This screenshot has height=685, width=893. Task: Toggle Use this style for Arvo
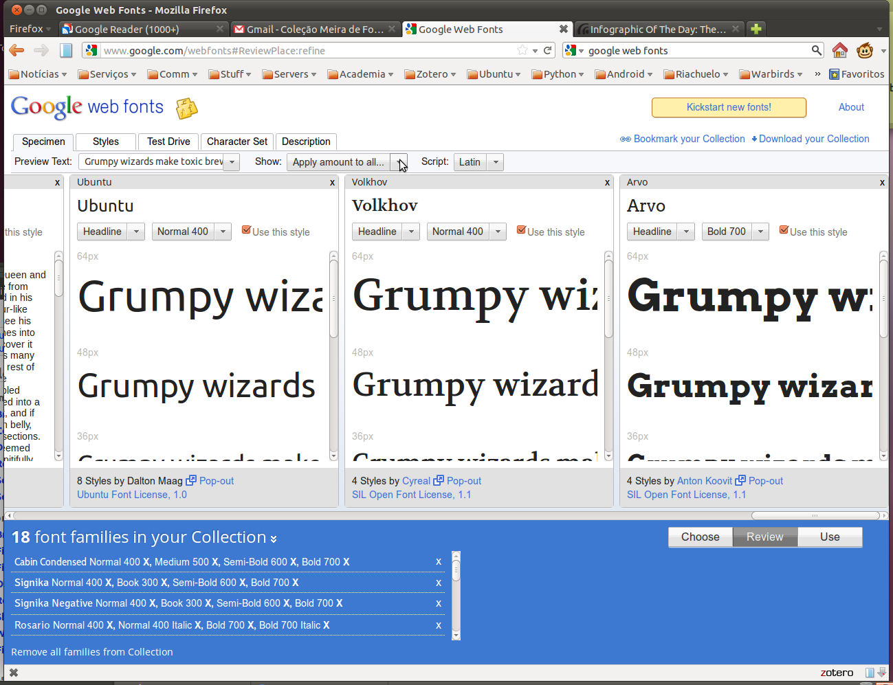tap(784, 230)
